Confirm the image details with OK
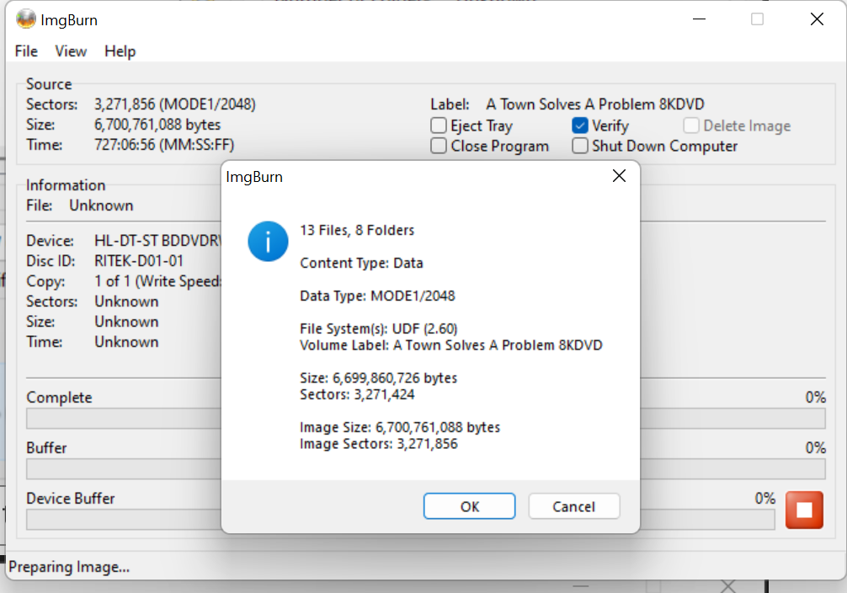847x593 pixels. point(469,506)
